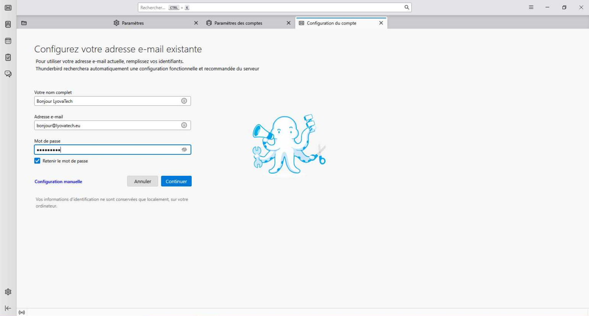Click the Adresse e-mail field
The width and height of the screenshot is (589, 316).
coord(112,125)
